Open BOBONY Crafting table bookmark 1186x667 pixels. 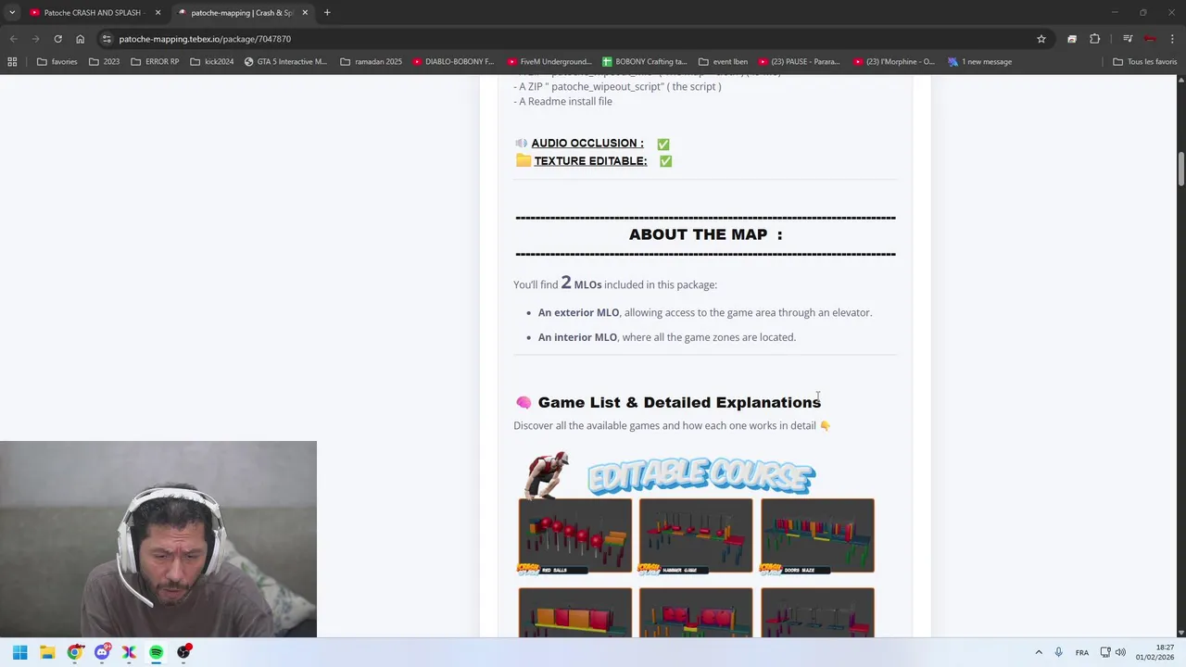[x=644, y=62]
